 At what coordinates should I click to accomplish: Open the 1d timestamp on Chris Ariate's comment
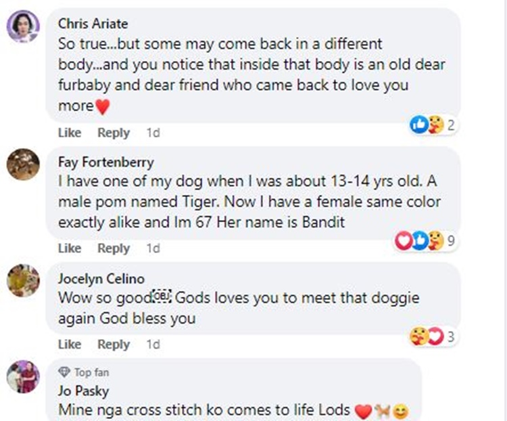tap(153, 133)
